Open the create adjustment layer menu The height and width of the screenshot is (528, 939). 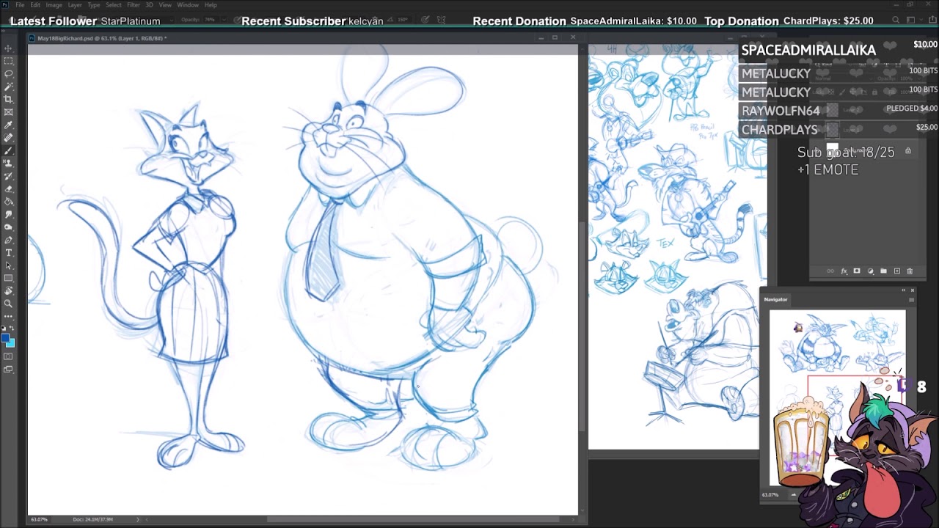point(870,271)
